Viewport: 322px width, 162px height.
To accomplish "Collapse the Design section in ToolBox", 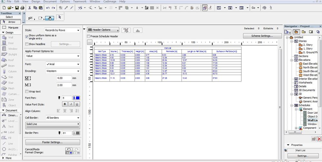I will [3, 33].
